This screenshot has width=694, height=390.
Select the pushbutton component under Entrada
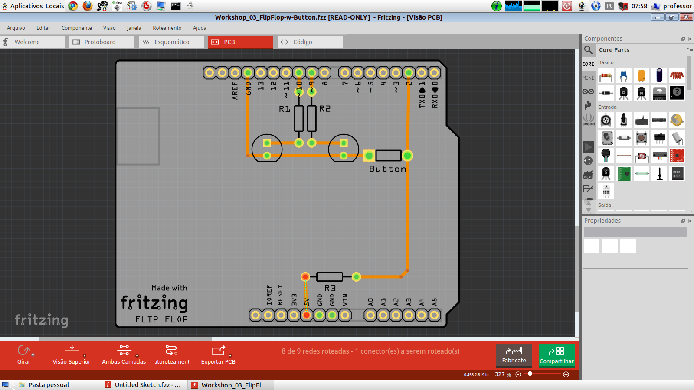coord(642,138)
